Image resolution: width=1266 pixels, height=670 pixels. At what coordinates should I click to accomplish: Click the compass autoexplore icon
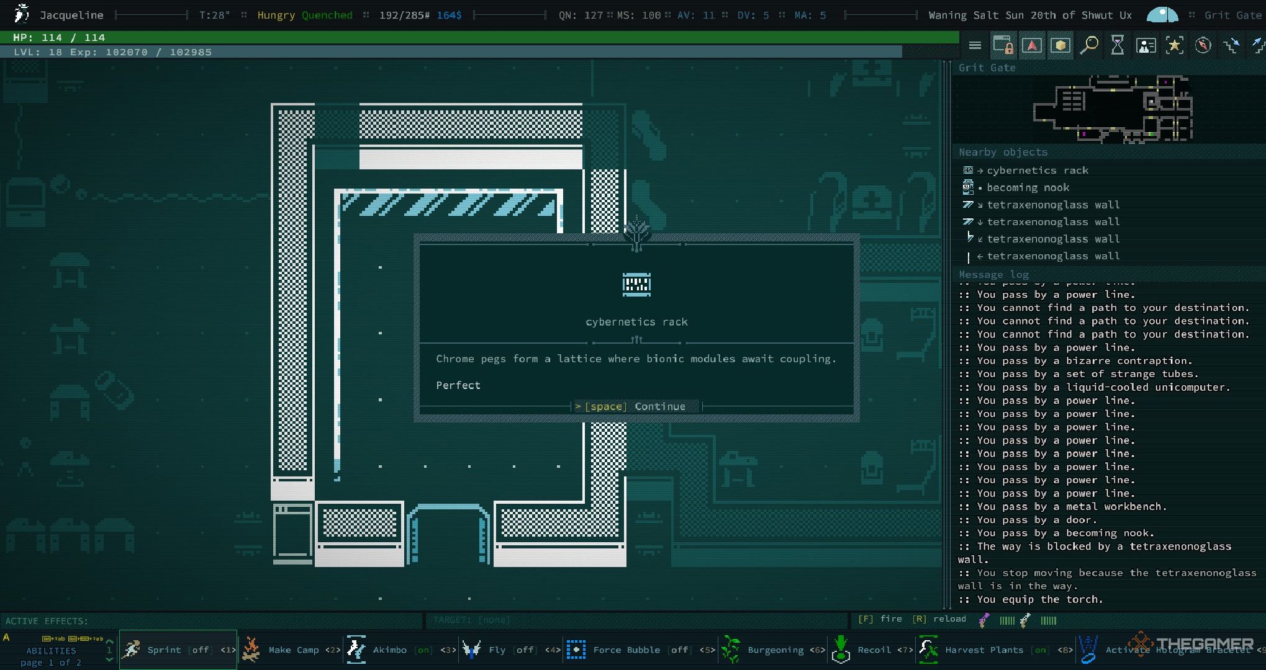coord(1203,45)
